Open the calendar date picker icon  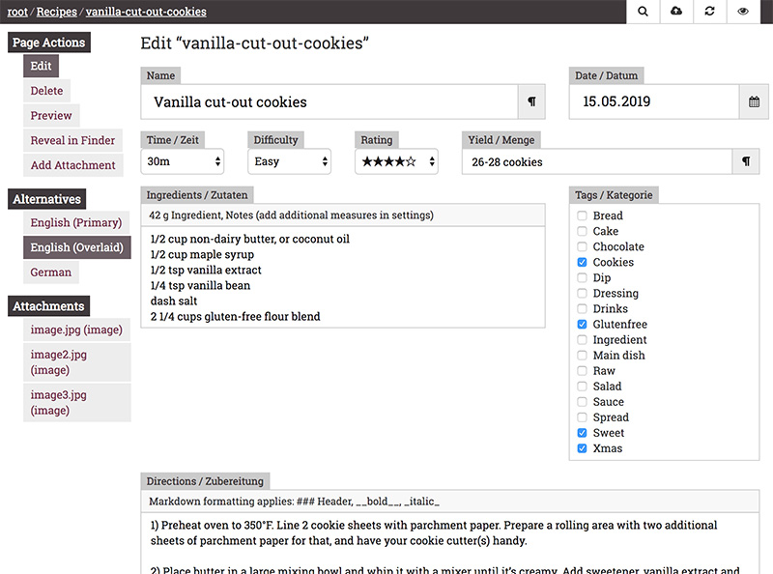click(x=754, y=101)
